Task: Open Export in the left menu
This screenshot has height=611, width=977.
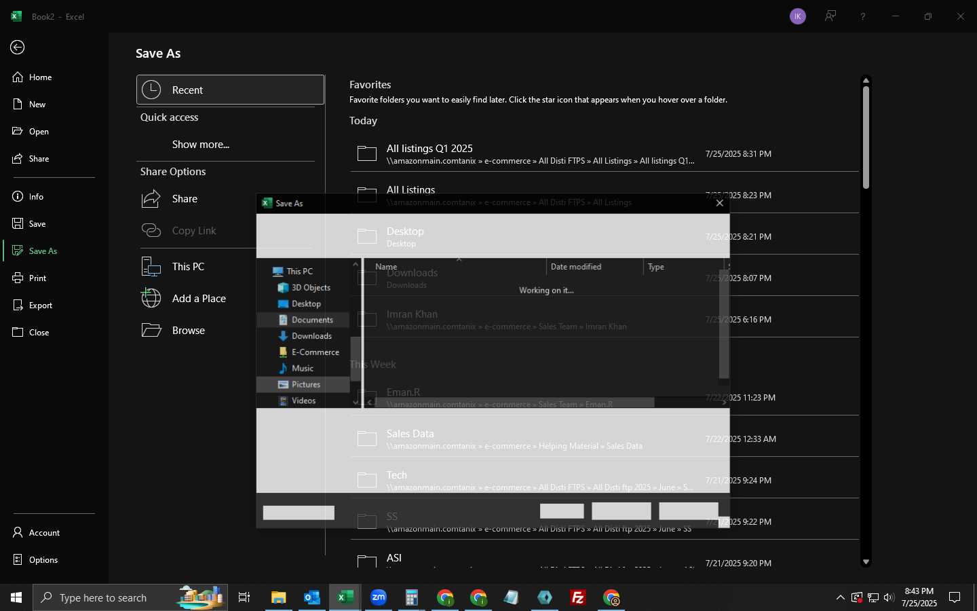Action: coord(54,305)
